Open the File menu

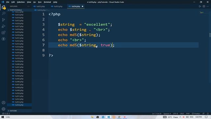[x=8, y=2]
